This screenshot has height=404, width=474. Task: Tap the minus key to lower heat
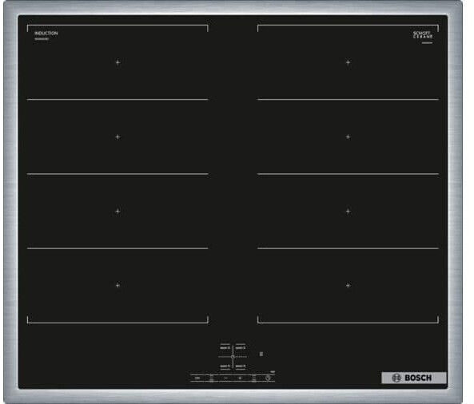coord(226,378)
